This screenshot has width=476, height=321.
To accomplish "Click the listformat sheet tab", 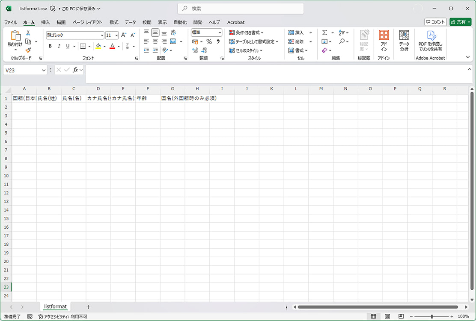I will tap(55, 306).
